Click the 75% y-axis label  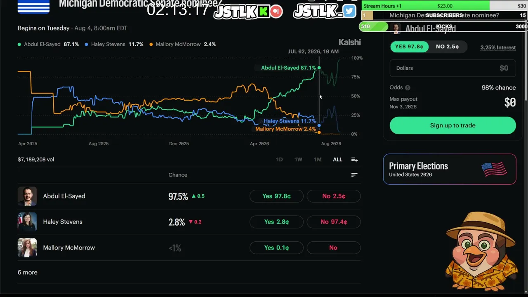point(355,77)
